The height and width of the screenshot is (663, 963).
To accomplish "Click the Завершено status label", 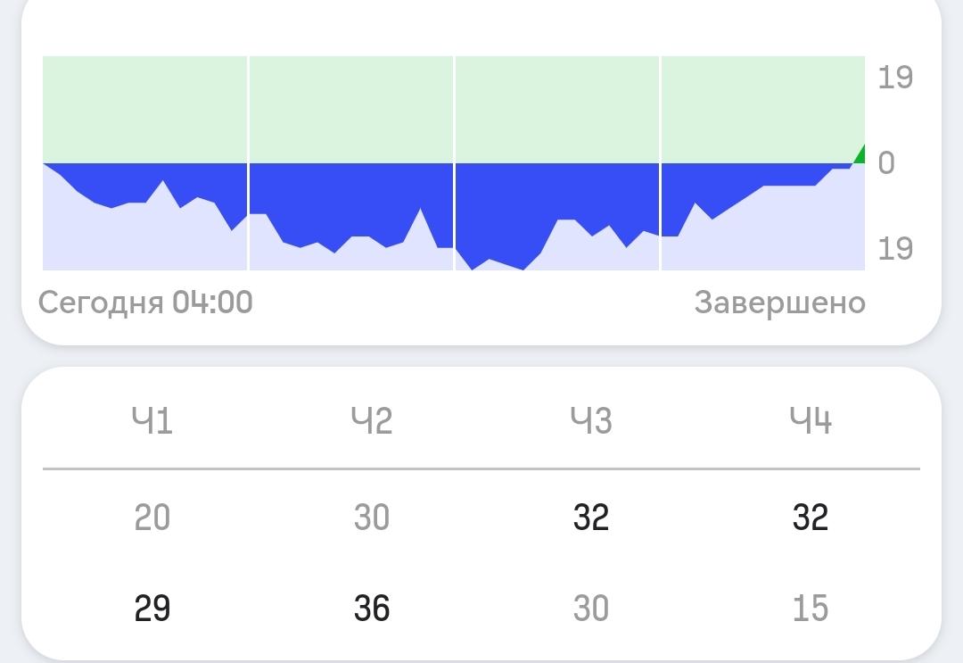I will (x=780, y=302).
